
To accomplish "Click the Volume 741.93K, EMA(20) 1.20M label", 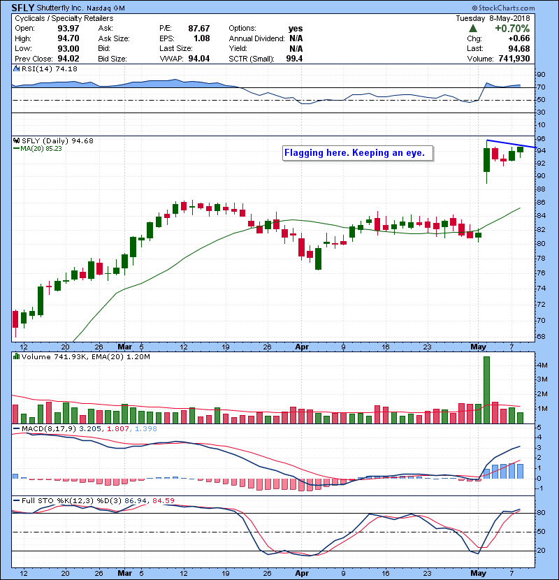I will tap(86, 356).
